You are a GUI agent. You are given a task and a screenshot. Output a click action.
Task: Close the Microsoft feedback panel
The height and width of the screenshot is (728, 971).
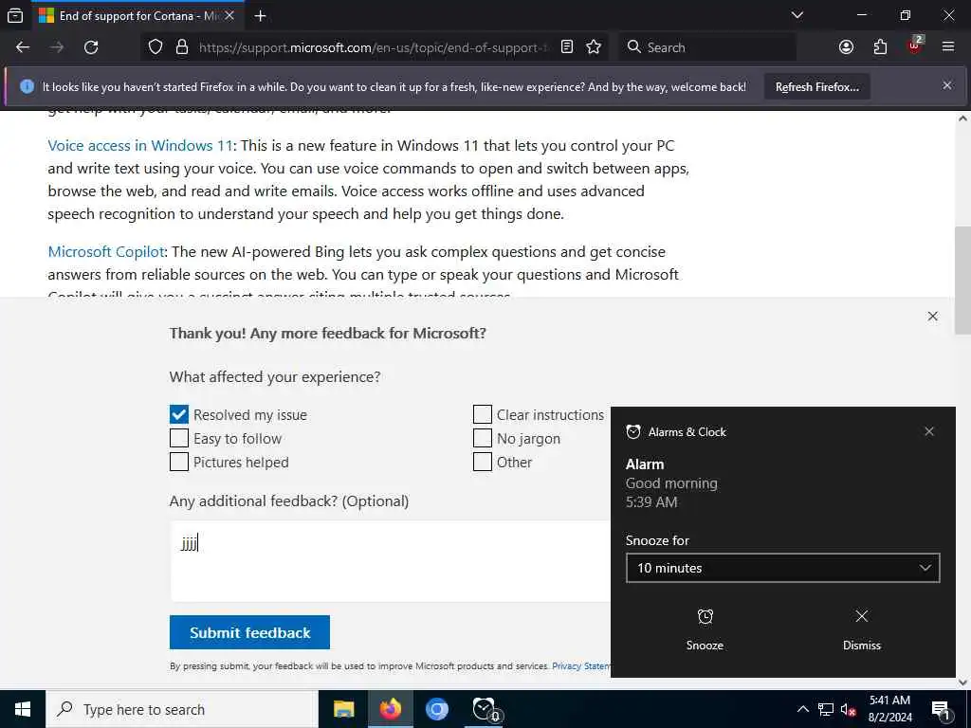pos(933,317)
